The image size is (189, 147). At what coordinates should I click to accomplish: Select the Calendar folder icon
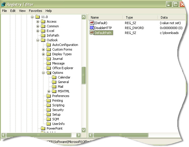coord(54,77)
